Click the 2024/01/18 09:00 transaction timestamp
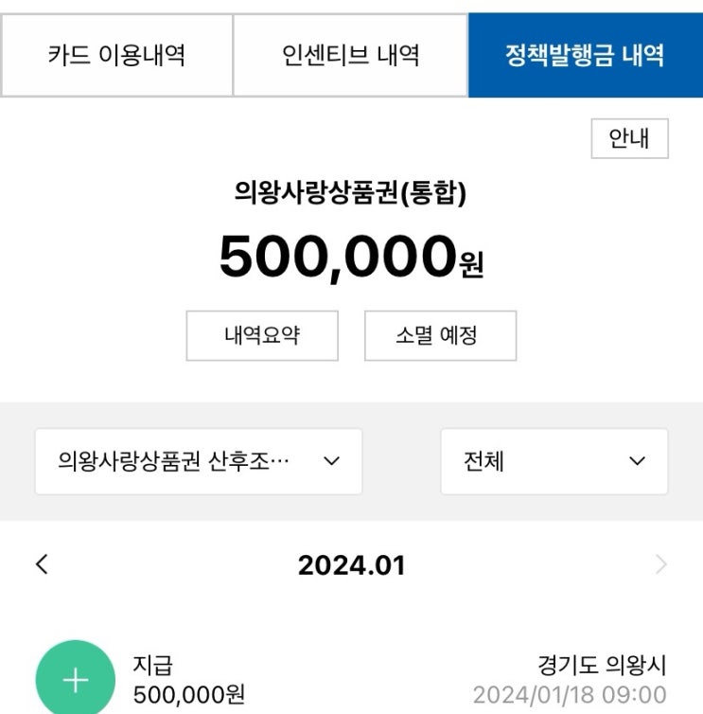The width and height of the screenshot is (703, 714). (x=570, y=695)
